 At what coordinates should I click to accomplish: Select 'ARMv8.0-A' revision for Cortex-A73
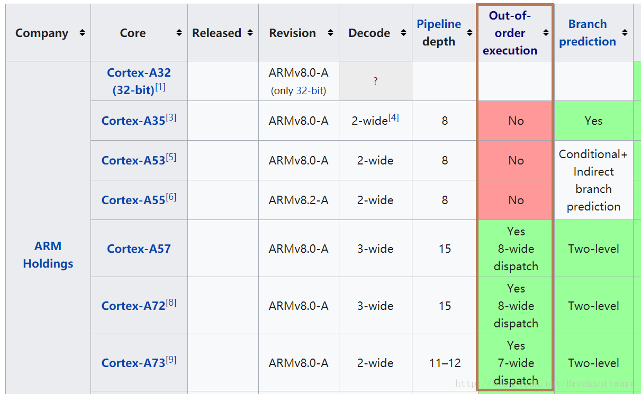[x=299, y=363]
